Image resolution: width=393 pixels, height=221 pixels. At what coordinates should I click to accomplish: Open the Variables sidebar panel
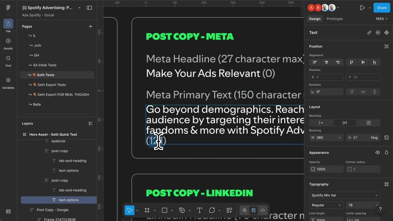point(8,83)
